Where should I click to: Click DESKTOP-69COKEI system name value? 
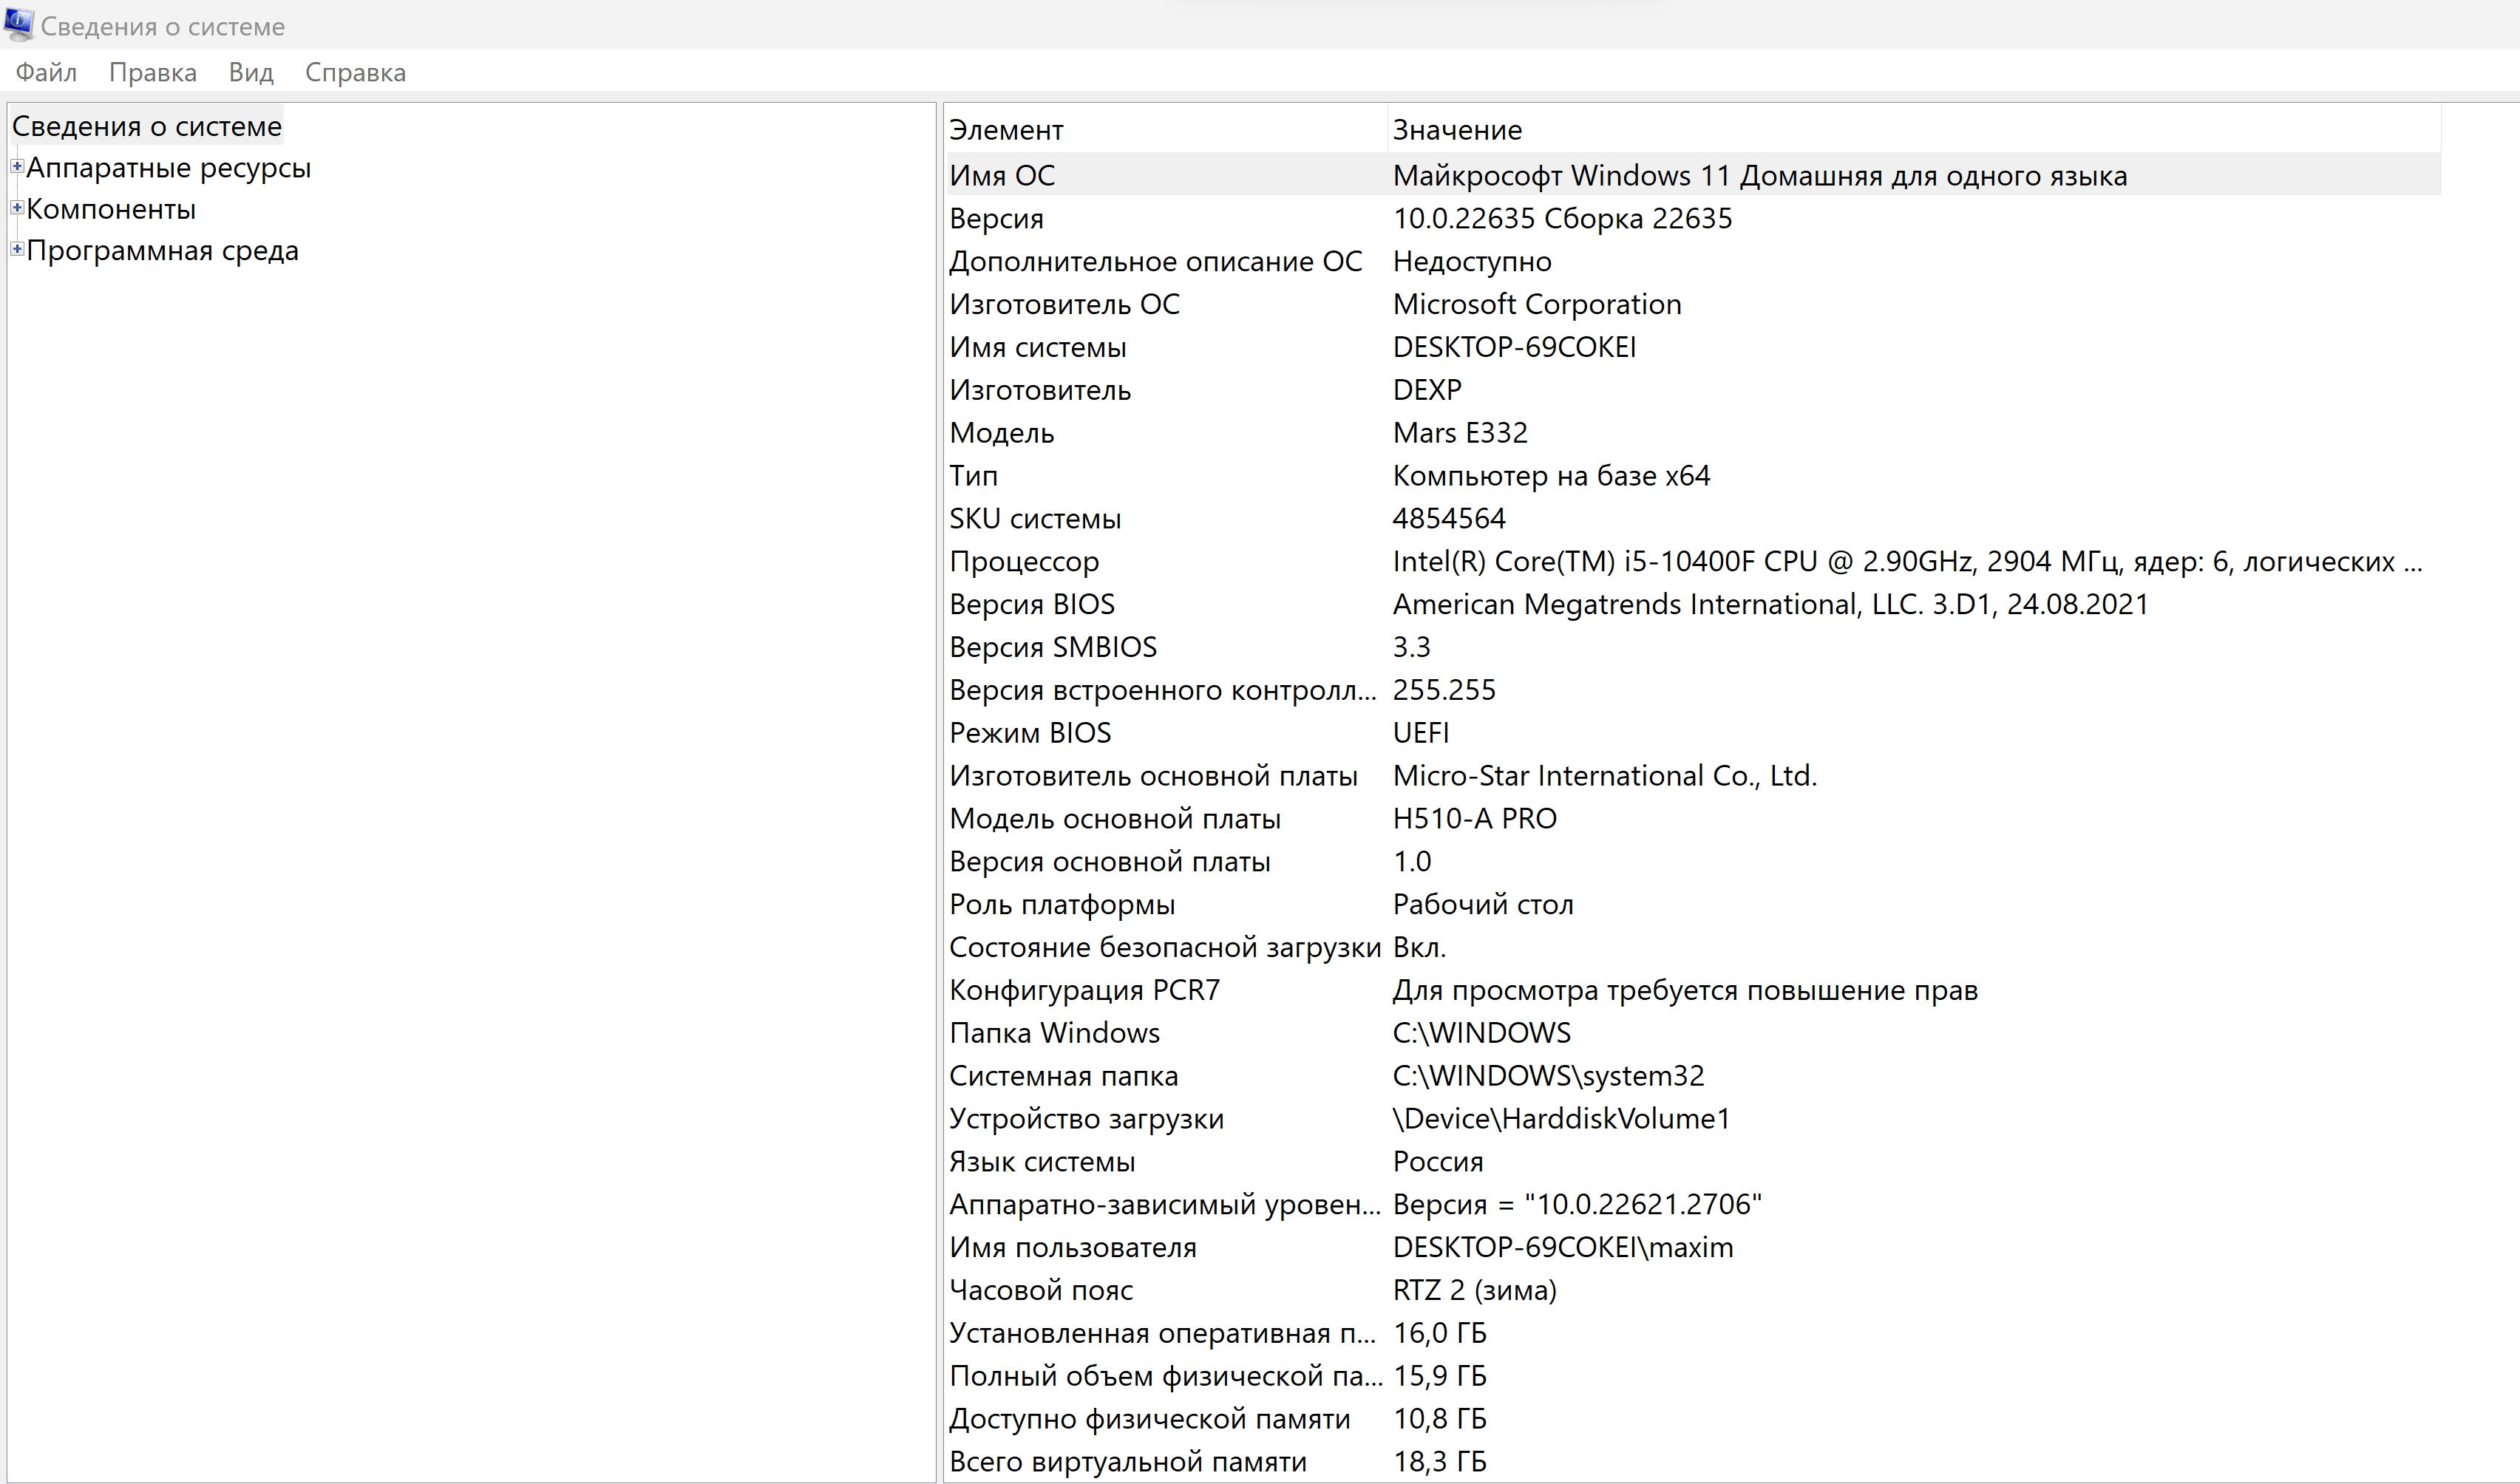(x=1515, y=347)
